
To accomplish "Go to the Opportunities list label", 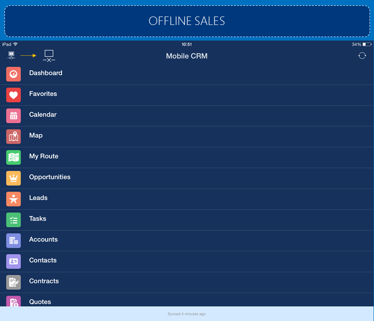I will pos(49,177).
